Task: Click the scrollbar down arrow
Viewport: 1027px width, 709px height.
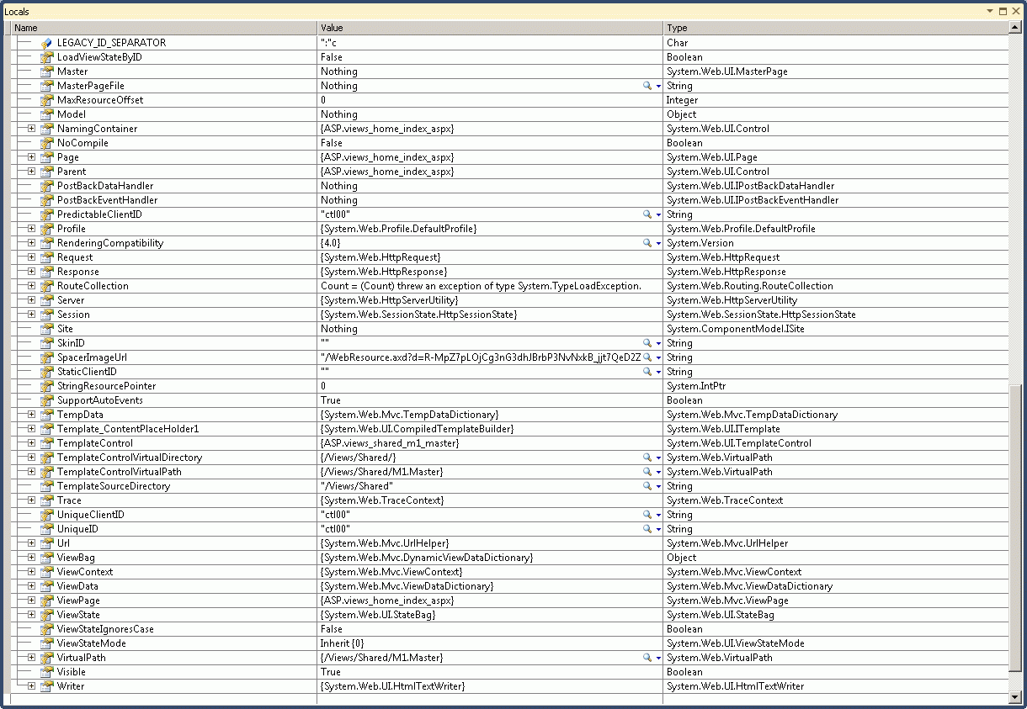Action: [1015, 697]
